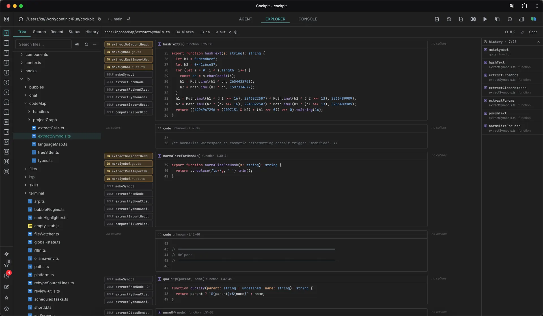Open the extensions puzzle icon in title bar
The image size is (543, 316).
click(525, 6)
